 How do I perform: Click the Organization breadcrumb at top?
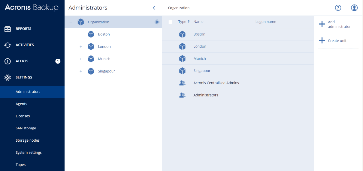pos(179,8)
